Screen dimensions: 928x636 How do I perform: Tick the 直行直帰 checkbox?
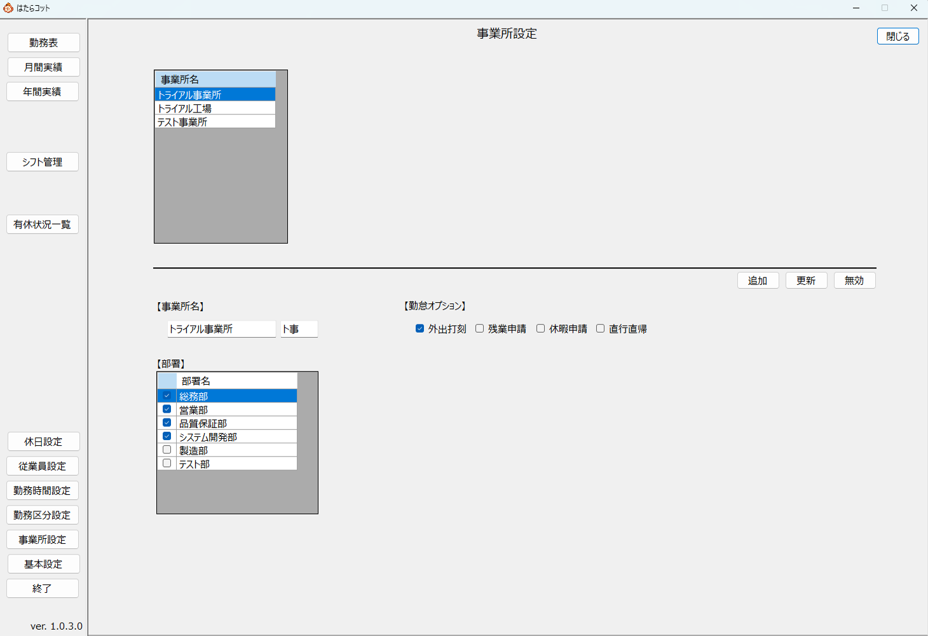click(x=601, y=329)
